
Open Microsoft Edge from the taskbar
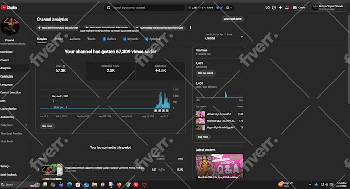click(69, 185)
